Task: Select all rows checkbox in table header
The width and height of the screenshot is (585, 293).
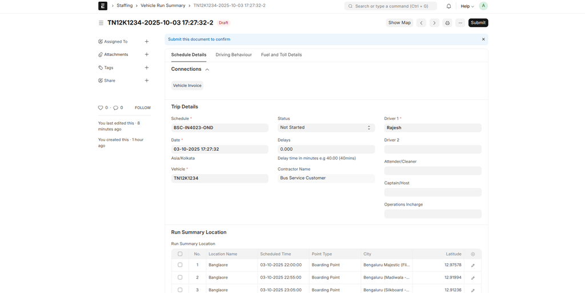Action: pos(180,254)
